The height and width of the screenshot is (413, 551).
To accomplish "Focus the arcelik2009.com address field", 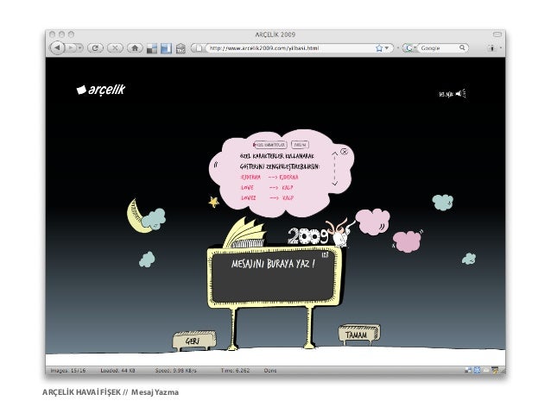I will [x=289, y=48].
